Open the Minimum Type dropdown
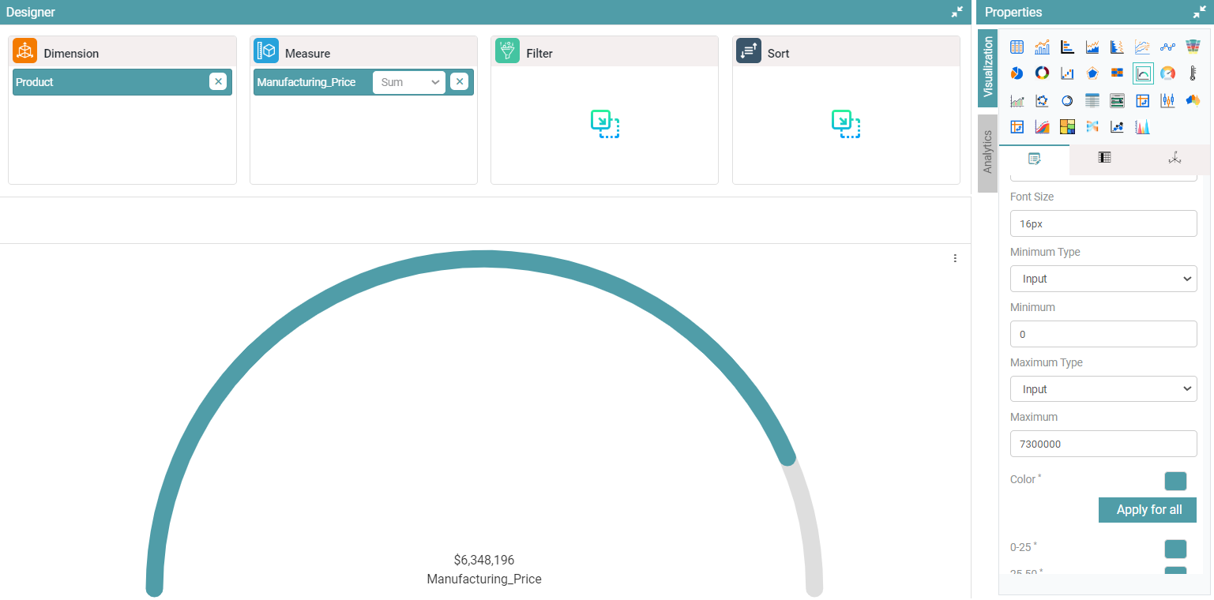1214x600 pixels. (1103, 279)
